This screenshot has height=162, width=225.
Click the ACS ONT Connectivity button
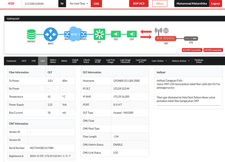click(x=192, y=50)
